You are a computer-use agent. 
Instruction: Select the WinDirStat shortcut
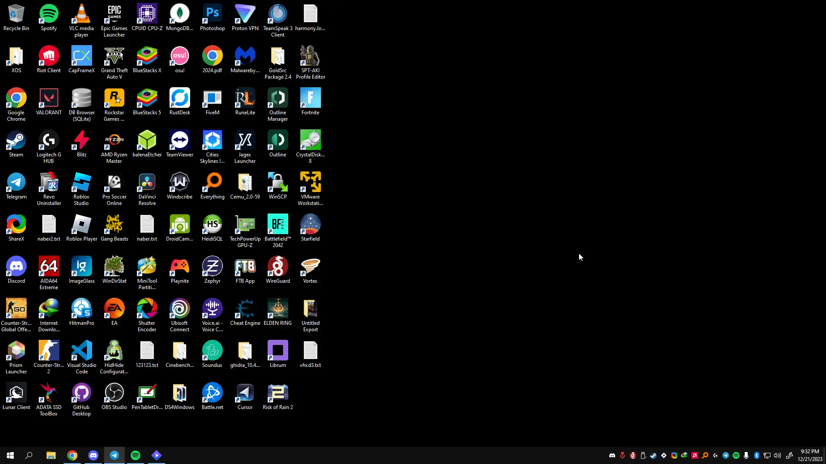(114, 271)
